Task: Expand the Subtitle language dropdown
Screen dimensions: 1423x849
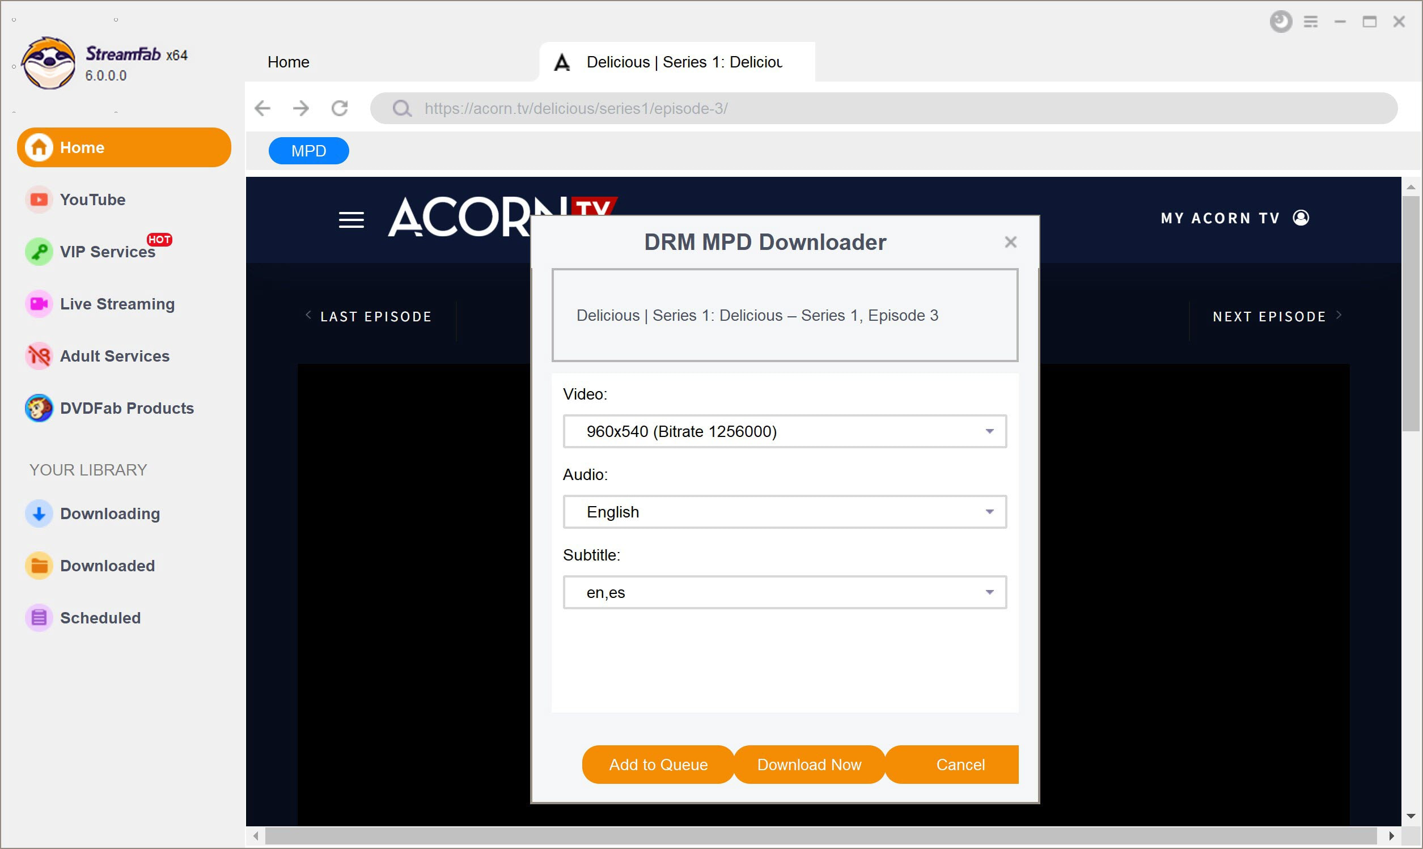Action: pyautogui.click(x=989, y=592)
